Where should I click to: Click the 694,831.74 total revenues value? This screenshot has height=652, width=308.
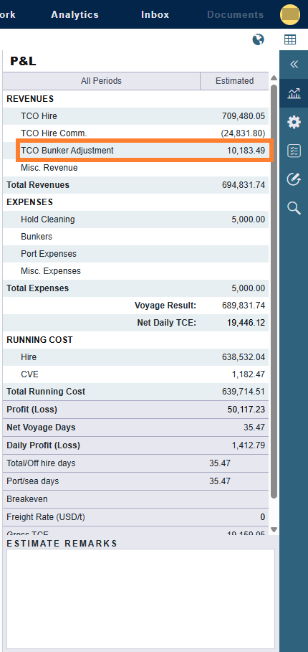pyautogui.click(x=244, y=185)
